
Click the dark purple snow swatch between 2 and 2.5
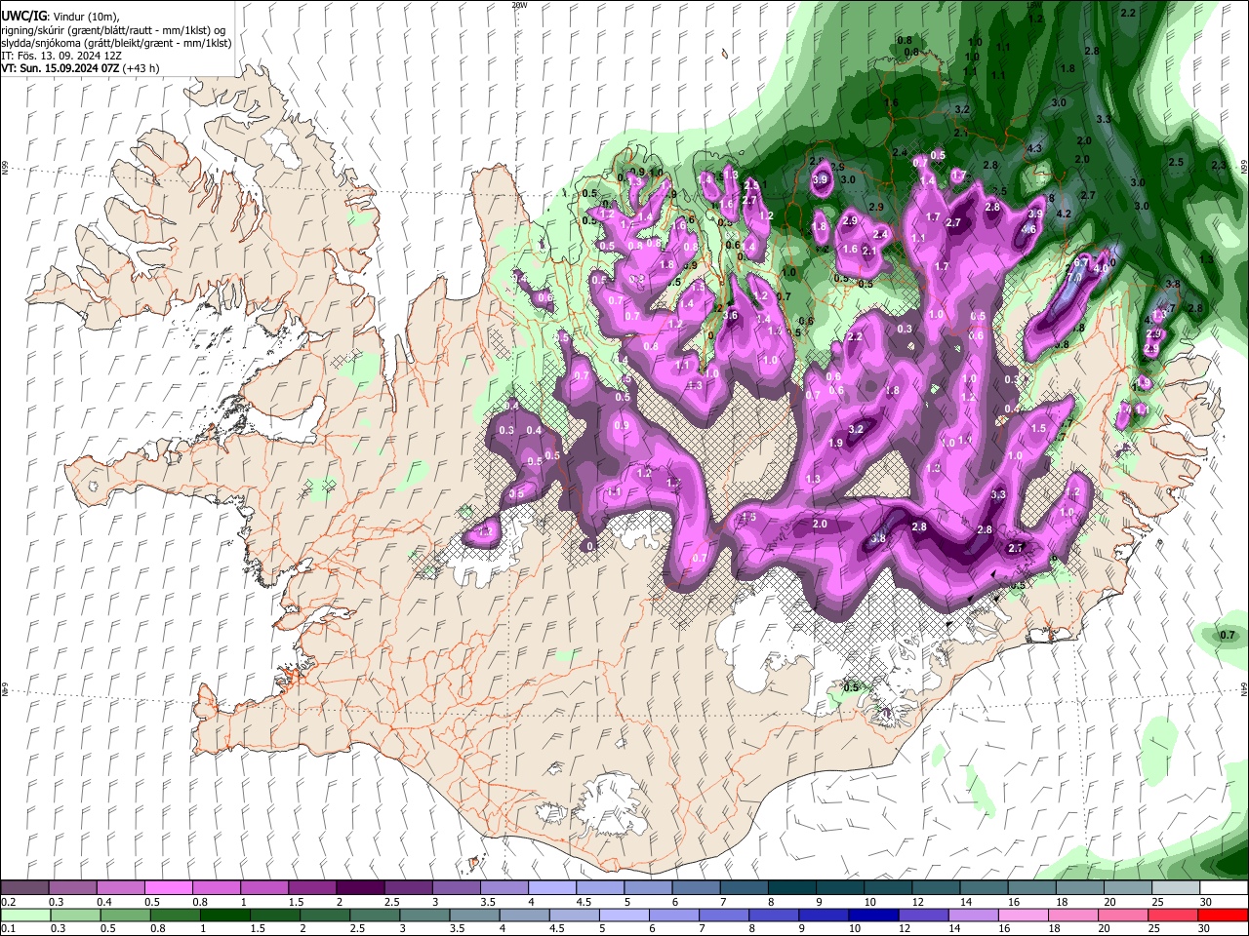(360, 888)
